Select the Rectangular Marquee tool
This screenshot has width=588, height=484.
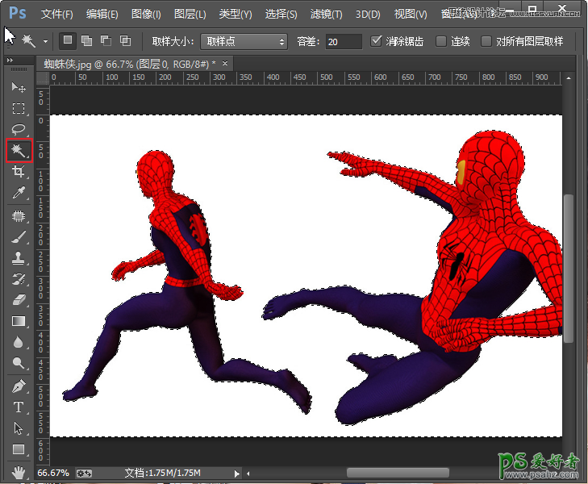point(19,108)
